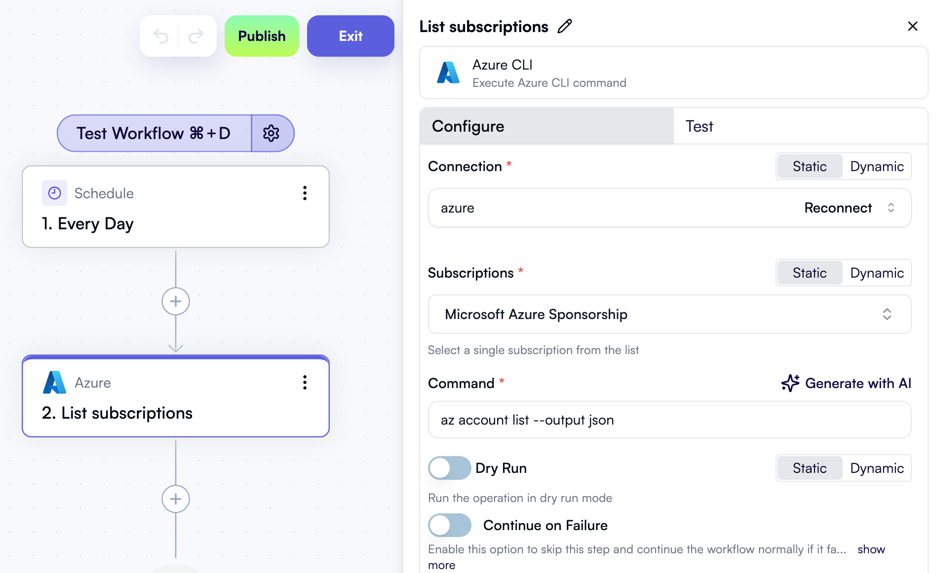Open the three-dot menu on Schedule node
Image resolution: width=936 pixels, height=573 pixels.
point(305,193)
